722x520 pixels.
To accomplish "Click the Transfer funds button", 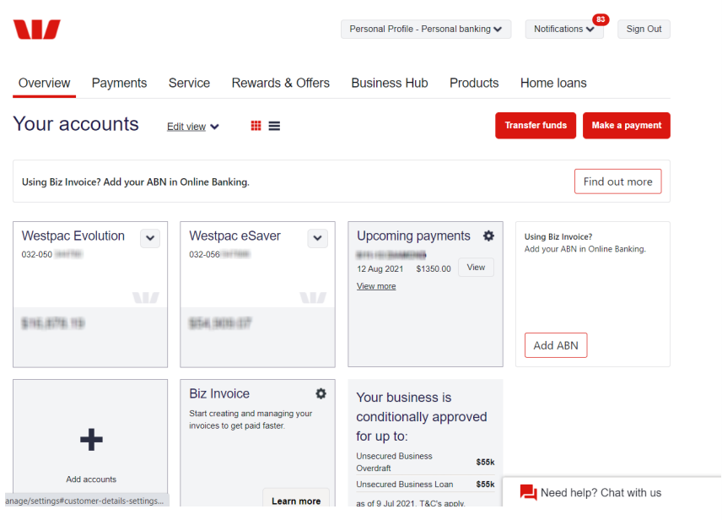I will click(x=535, y=125).
